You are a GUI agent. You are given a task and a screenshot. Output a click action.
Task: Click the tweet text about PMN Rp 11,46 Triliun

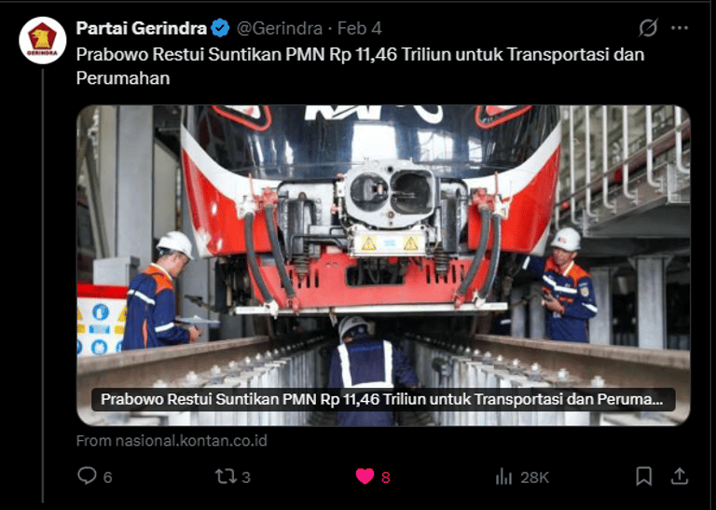360,66
